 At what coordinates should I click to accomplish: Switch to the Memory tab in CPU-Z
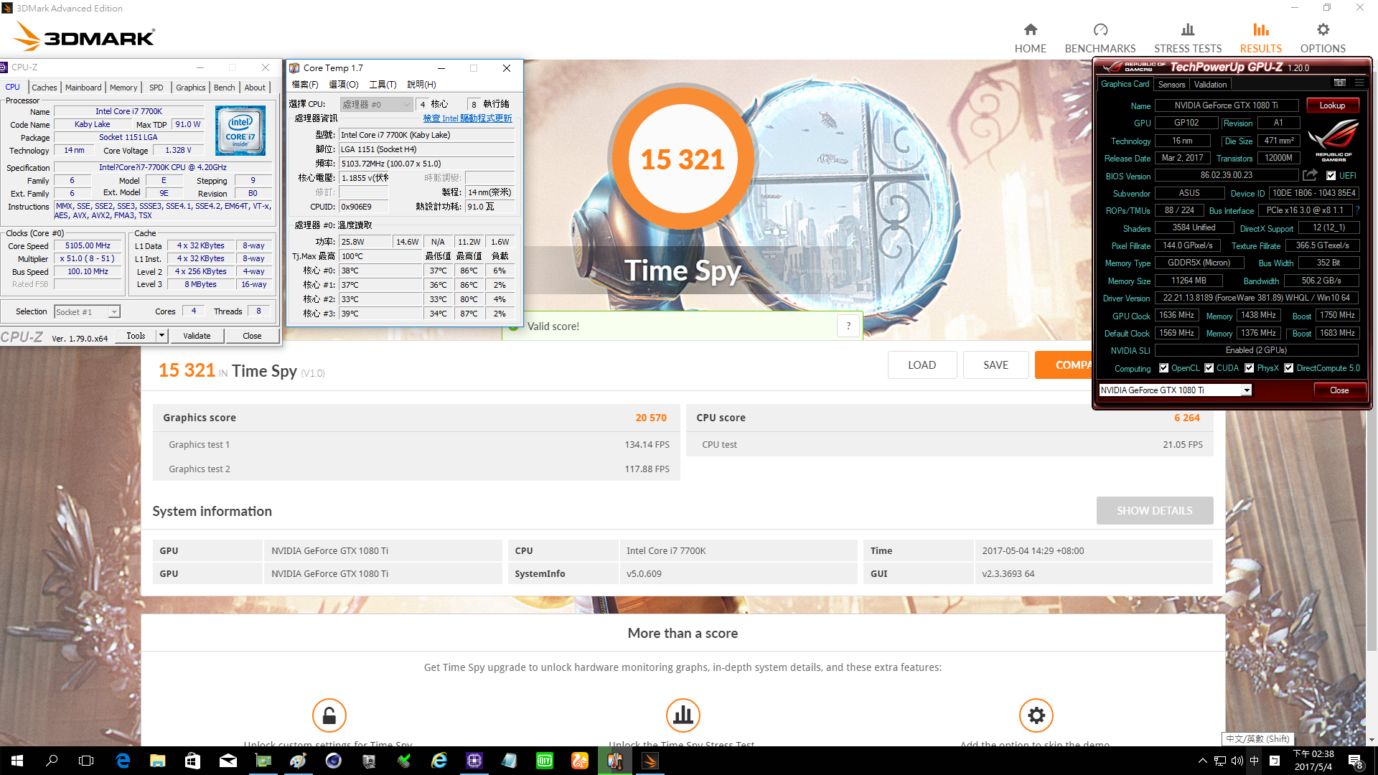[123, 88]
